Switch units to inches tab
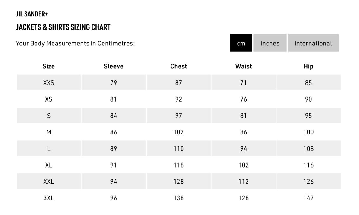Image resolution: width=359 pixels, height=215 pixels. (270, 43)
